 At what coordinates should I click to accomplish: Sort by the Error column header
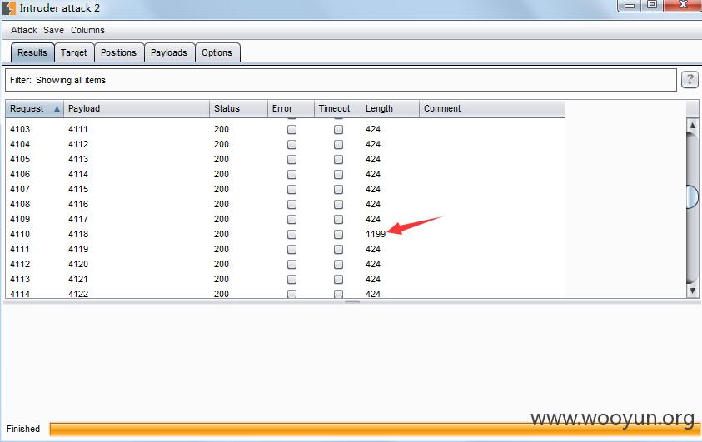click(291, 109)
